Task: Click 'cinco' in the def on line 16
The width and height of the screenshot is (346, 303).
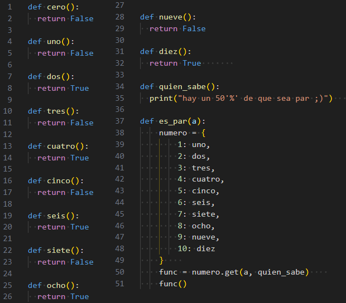Action: click(59, 181)
